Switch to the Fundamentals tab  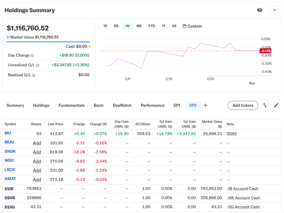(x=71, y=105)
